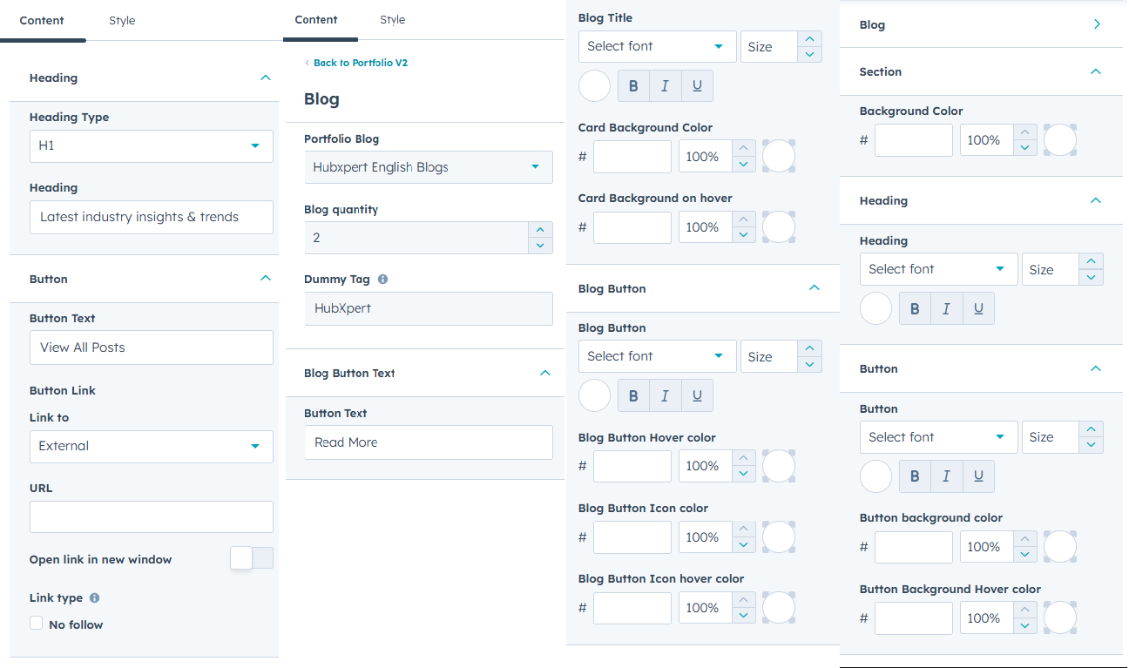Collapse the Blog Button Text section
The width and height of the screenshot is (1129, 668).
[545, 373]
